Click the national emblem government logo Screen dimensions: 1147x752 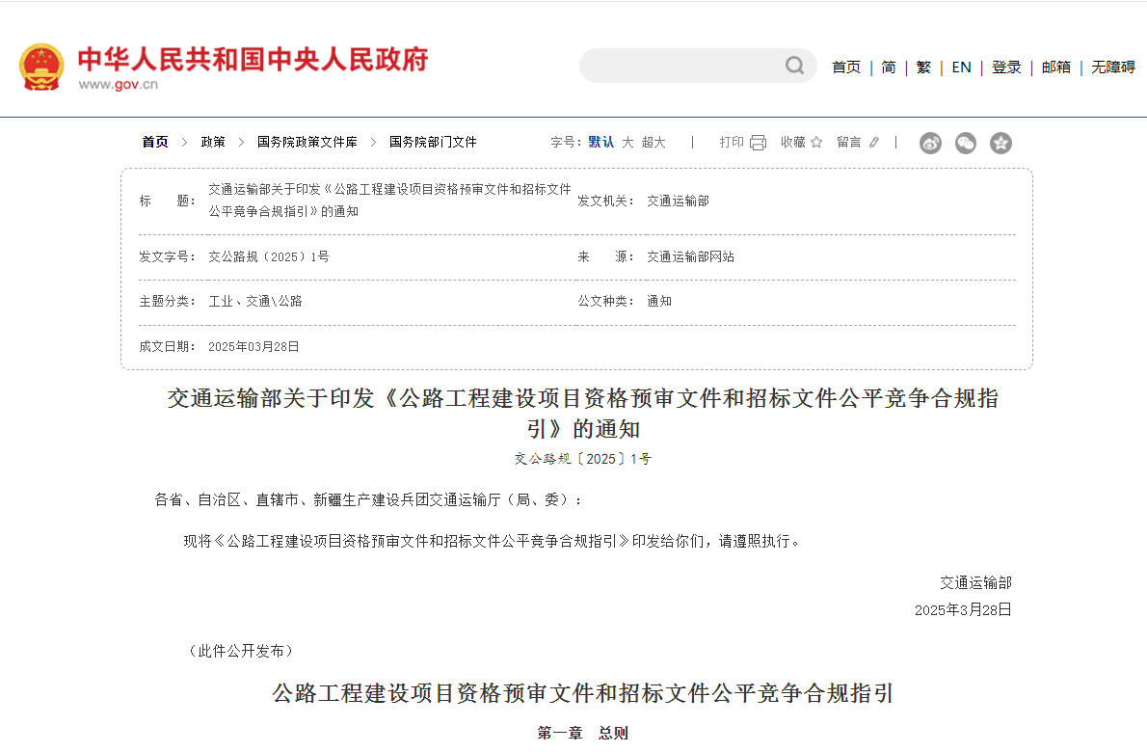[42, 67]
